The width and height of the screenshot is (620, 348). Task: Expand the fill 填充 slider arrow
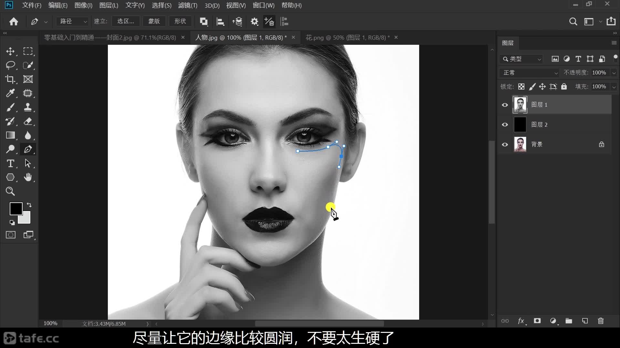[x=614, y=87]
